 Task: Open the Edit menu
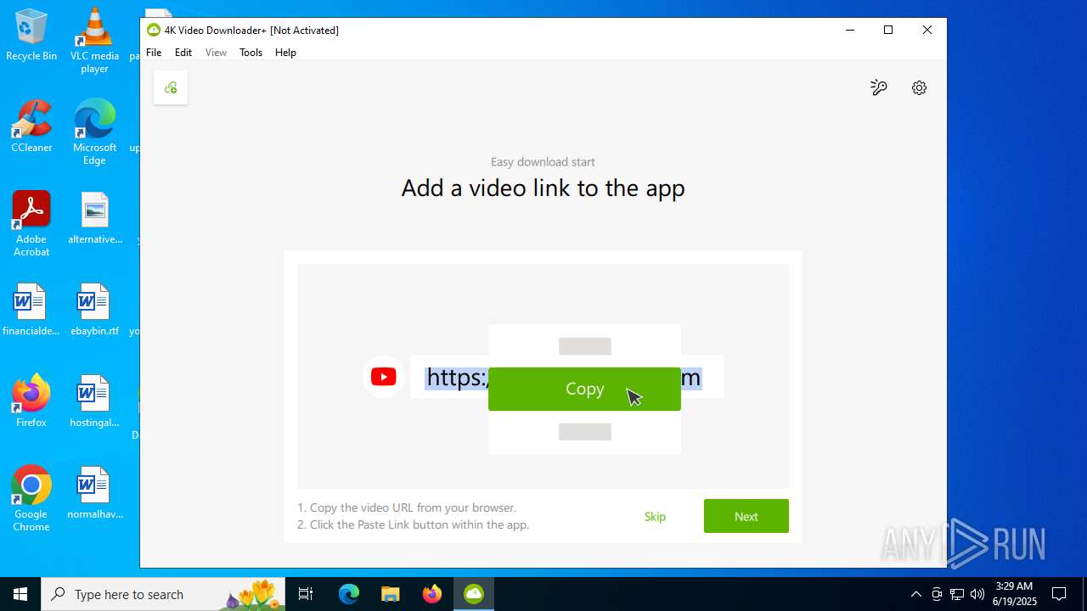[183, 53]
